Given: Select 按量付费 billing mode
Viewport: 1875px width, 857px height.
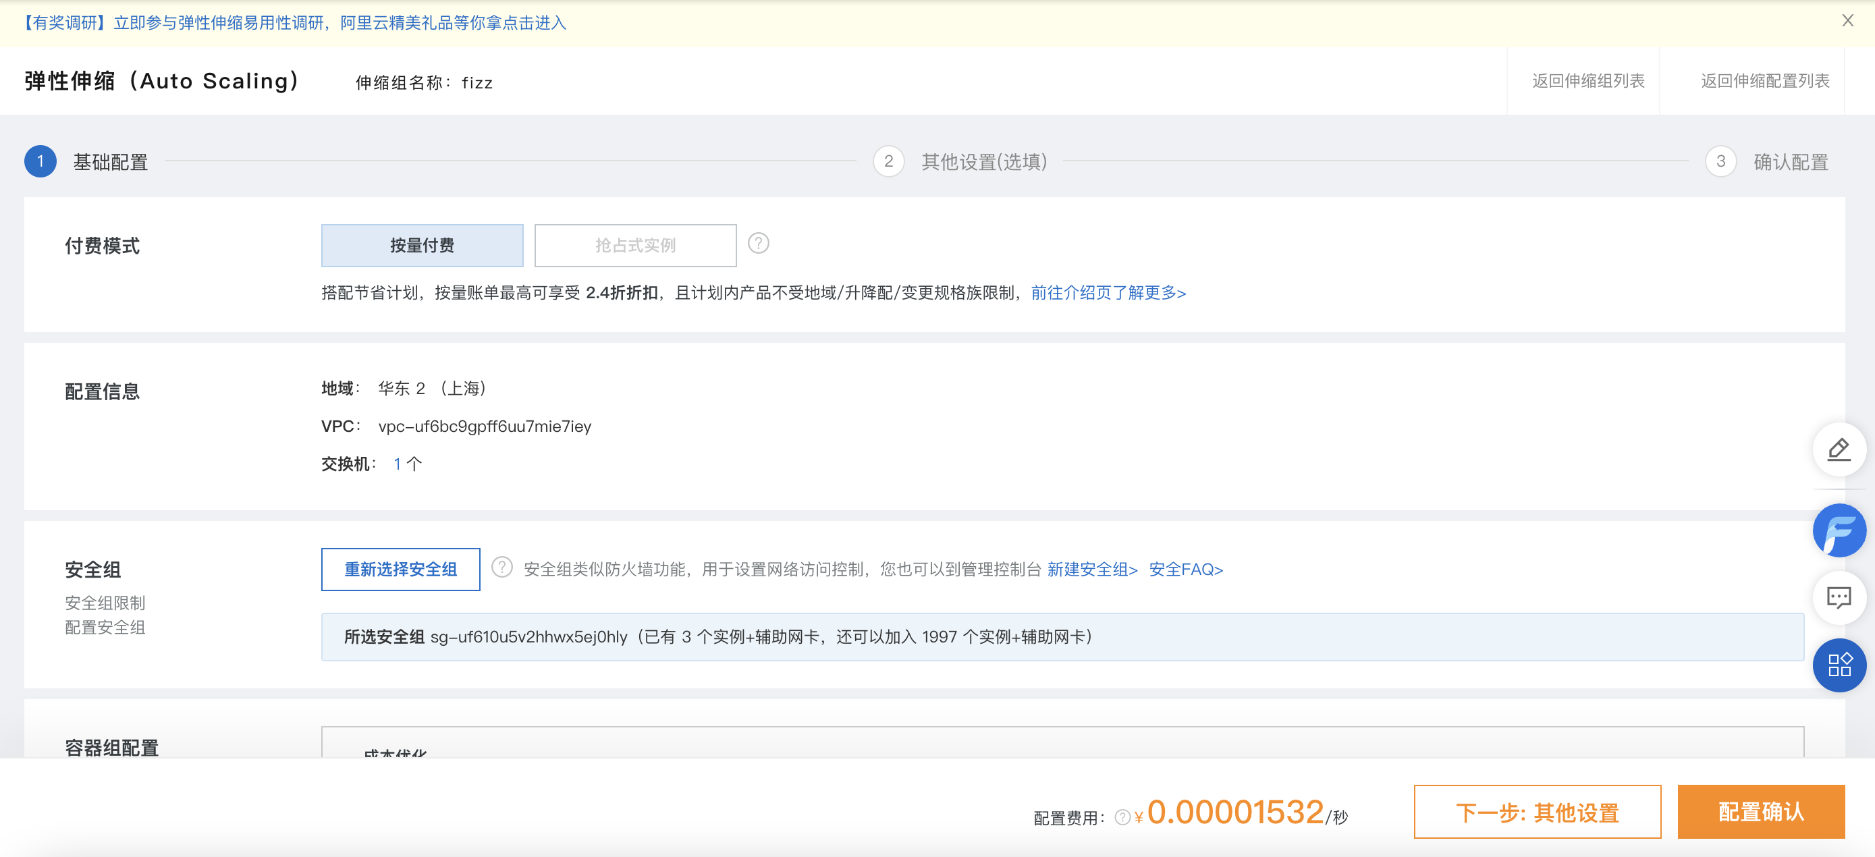Looking at the screenshot, I should pos(422,245).
